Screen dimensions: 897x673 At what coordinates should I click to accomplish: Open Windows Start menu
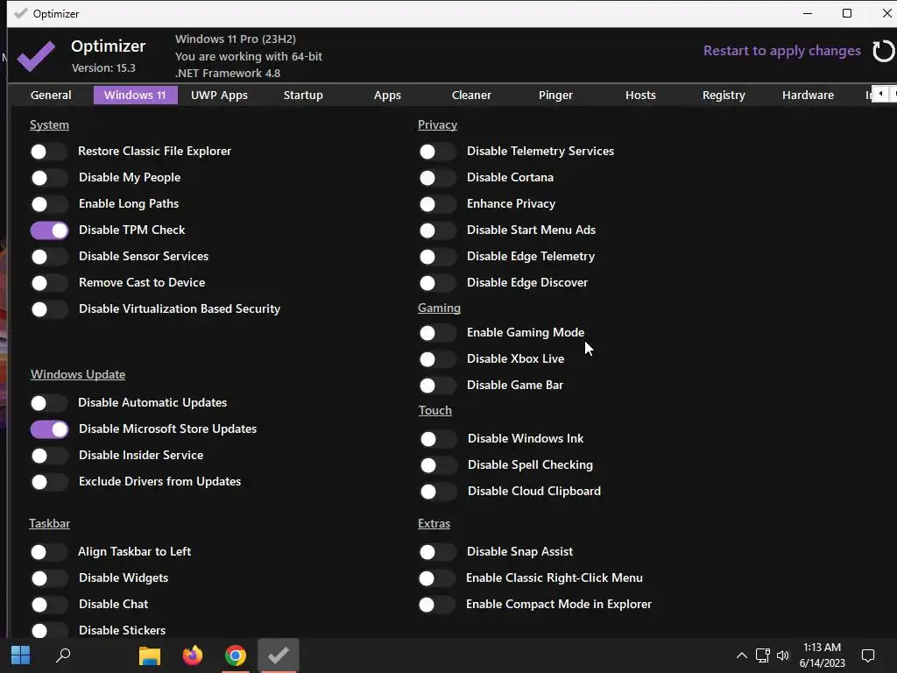pyautogui.click(x=21, y=655)
